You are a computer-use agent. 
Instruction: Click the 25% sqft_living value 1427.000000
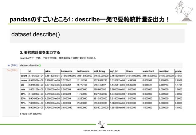(100, 94)
